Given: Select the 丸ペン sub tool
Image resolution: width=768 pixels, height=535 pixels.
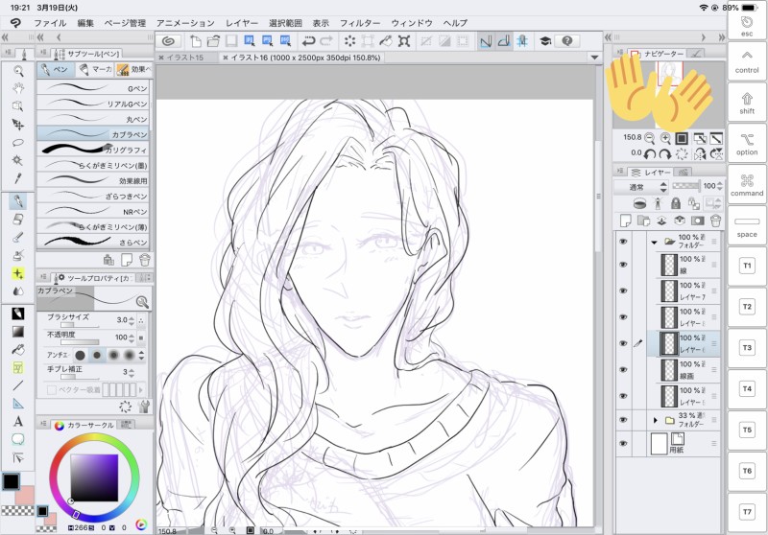Looking at the screenshot, I should point(93,119).
